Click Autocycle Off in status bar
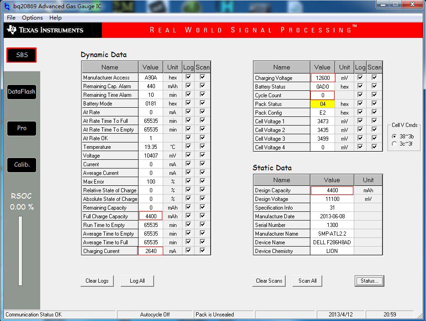The width and height of the screenshot is (426, 321). click(x=155, y=315)
